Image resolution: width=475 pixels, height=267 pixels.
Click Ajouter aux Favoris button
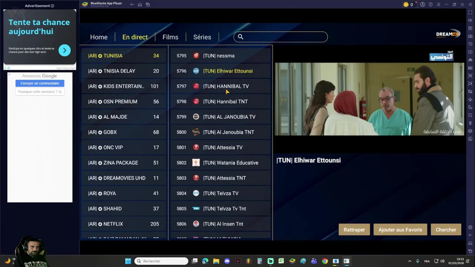pos(400,230)
